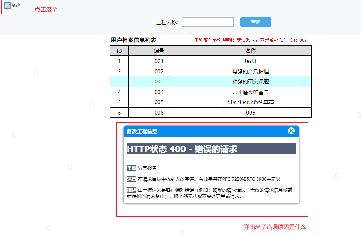The height and width of the screenshot is (237, 361).
Task: Click the 编号 column header
Action: [x=159, y=51]
